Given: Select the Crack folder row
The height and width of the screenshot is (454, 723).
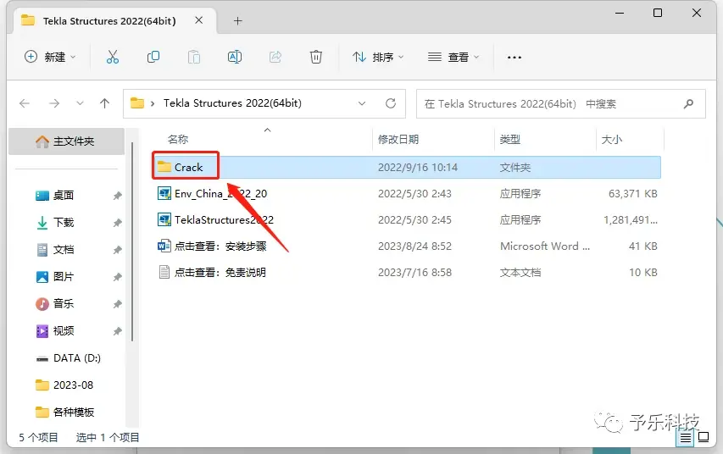Looking at the screenshot, I should pyautogui.click(x=407, y=167).
